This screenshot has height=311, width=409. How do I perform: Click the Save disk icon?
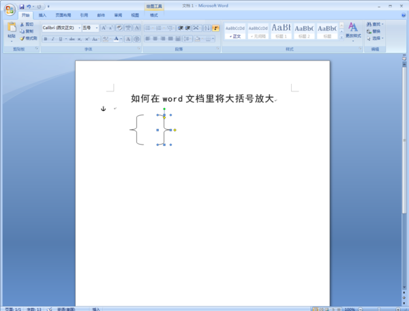tap(22, 7)
